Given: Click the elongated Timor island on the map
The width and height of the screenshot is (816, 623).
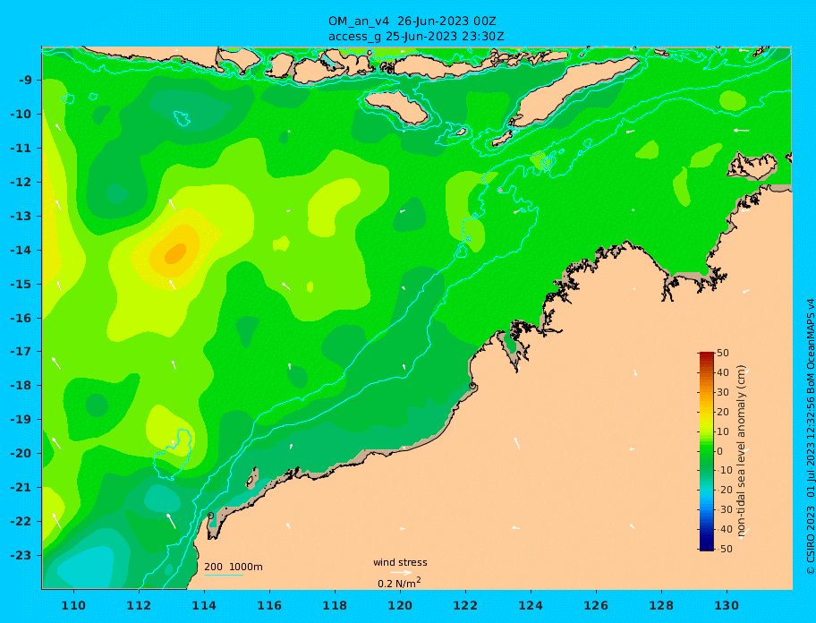Looking at the screenshot, I should click(574, 91).
